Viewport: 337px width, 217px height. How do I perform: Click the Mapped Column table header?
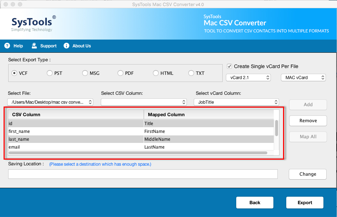[209, 115]
